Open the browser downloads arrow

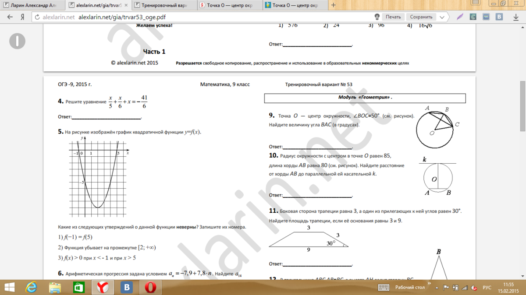point(516,17)
